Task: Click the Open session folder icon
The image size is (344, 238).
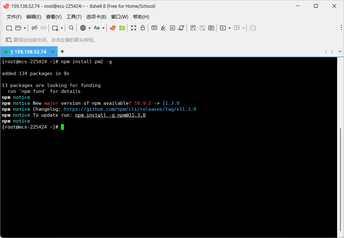Action: [x=18, y=28]
